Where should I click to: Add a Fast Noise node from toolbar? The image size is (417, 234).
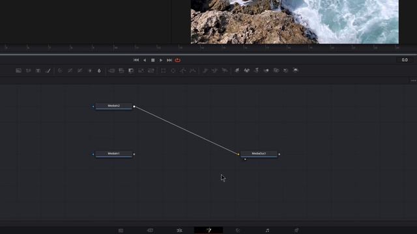click(28, 71)
